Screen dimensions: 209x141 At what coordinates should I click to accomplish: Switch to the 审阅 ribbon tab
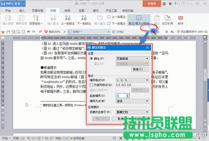67,11
